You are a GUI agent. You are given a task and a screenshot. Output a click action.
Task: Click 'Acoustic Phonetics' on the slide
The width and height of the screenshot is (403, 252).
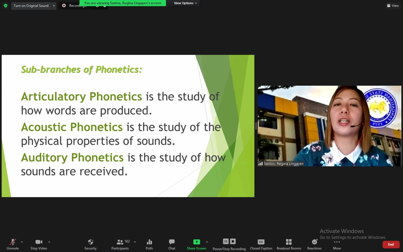click(72, 127)
